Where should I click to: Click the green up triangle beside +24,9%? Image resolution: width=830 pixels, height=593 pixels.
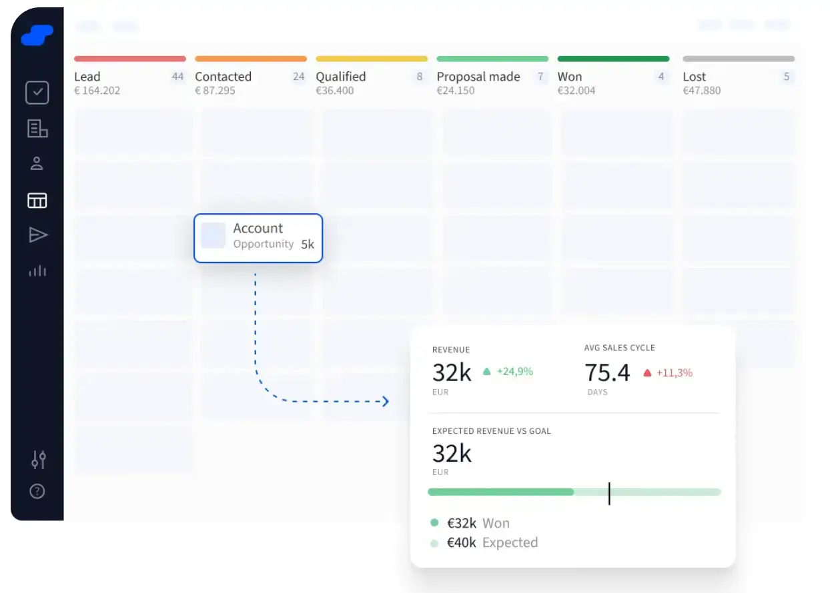486,372
